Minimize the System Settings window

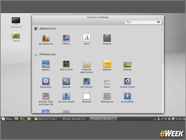coord(153,17)
